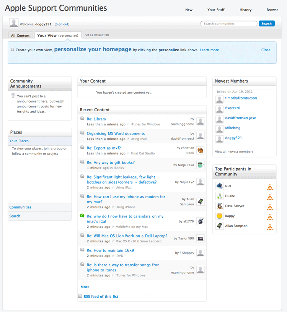Click the personalize link in Your View tab

coord(68,36)
